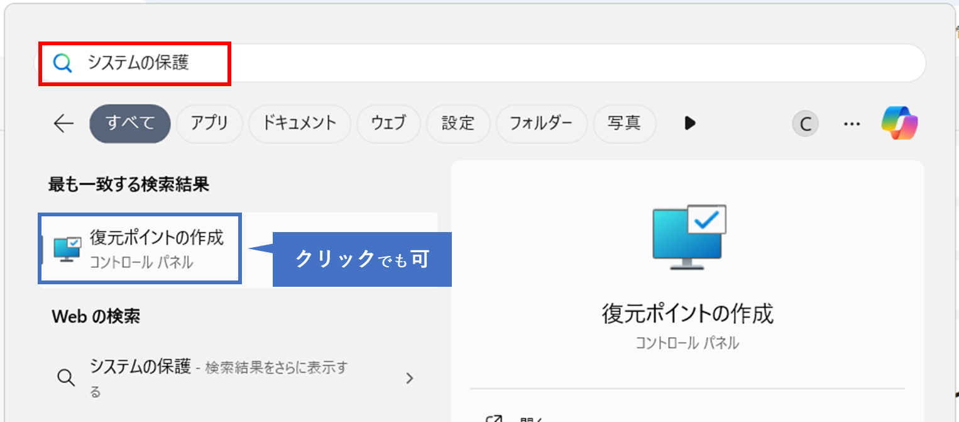959x422 pixels.
Task: Switch to the 写真 filter tab
Action: coord(624,124)
